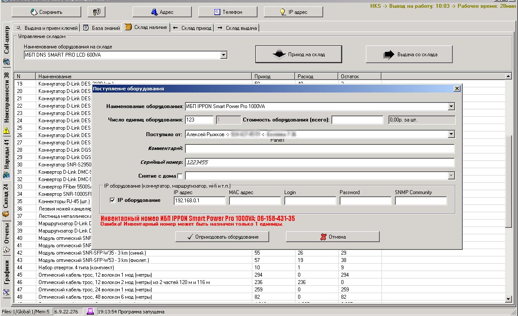Click the Комментарий input field
This screenshot has height=316, width=518.
[320, 148]
